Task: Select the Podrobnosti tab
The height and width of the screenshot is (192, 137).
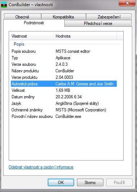Action: 34,23
